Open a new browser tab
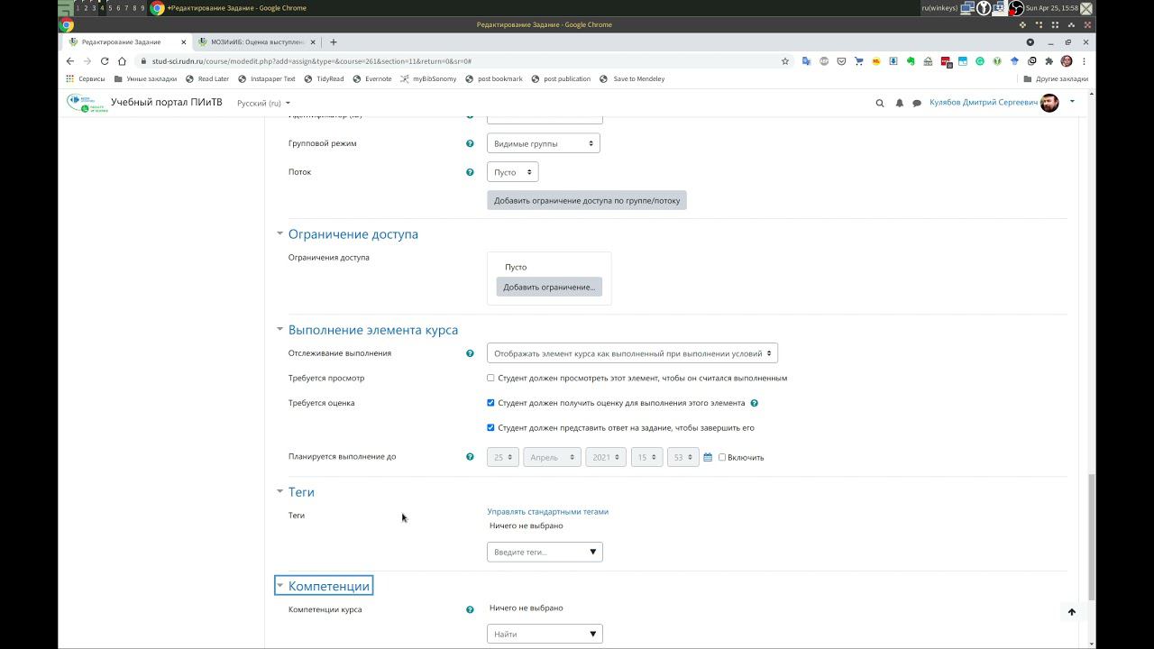Image resolution: width=1154 pixels, height=649 pixels. (334, 41)
